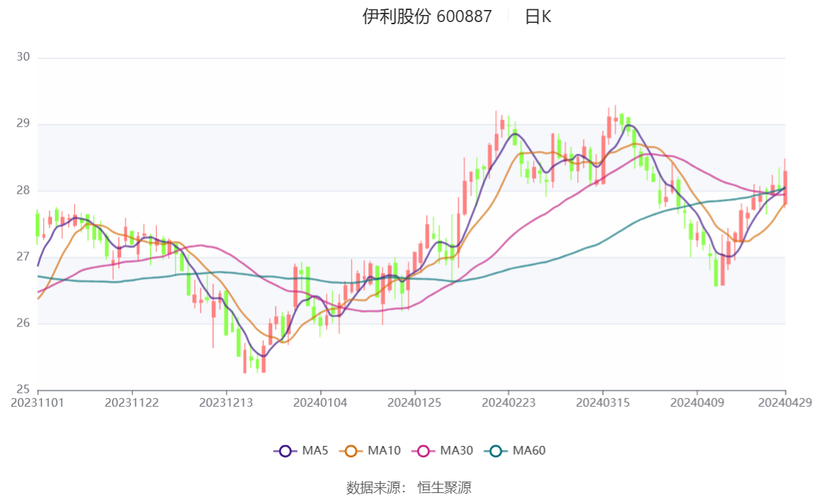The height and width of the screenshot is (498, 818).
Task: Toggle the MA10 legend series
Action: pos(370,450)
